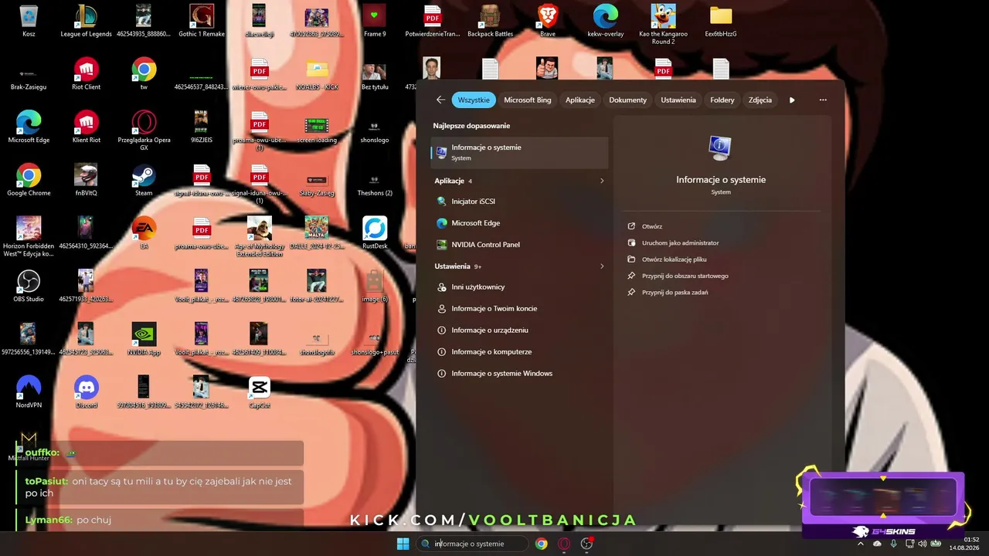Select the NOALBS - KICK folder
989x556 pixels.
point(317,74)
